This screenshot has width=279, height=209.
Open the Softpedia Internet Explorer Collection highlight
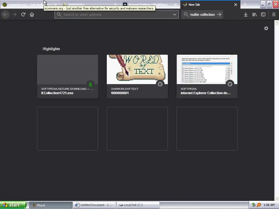[207, 76]
